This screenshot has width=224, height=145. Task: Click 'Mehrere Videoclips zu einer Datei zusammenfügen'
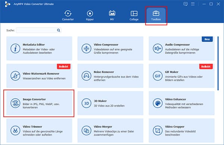(x=114, y=133)
